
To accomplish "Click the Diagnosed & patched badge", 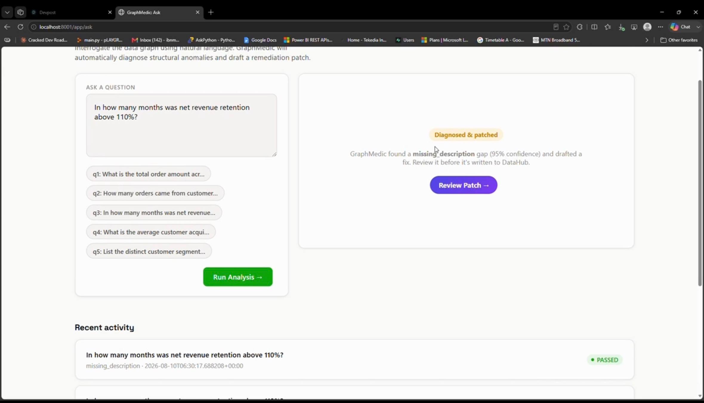I will tap(466, 135).
